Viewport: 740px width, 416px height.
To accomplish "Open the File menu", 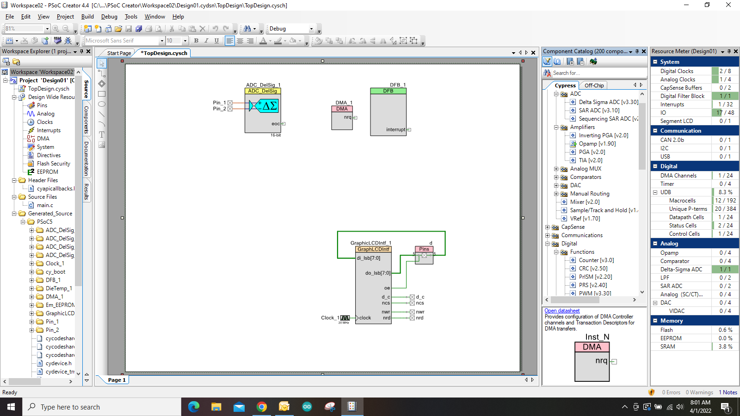I will [x=10, y=17].
